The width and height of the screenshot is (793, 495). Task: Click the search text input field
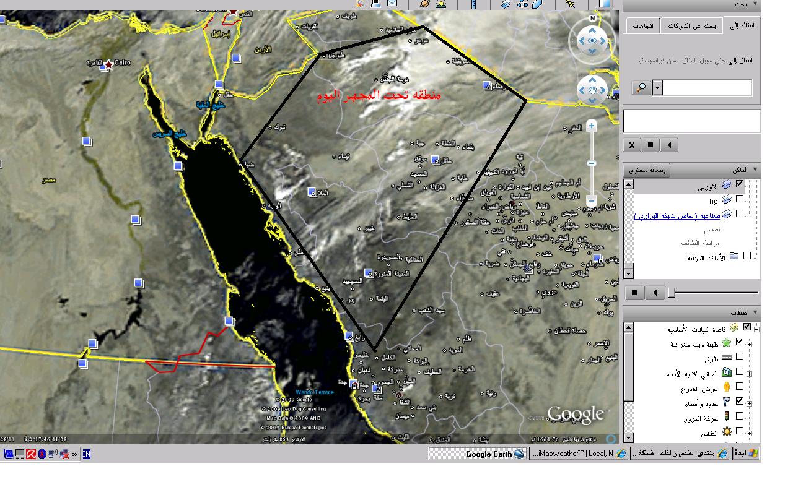pos(708,88)
